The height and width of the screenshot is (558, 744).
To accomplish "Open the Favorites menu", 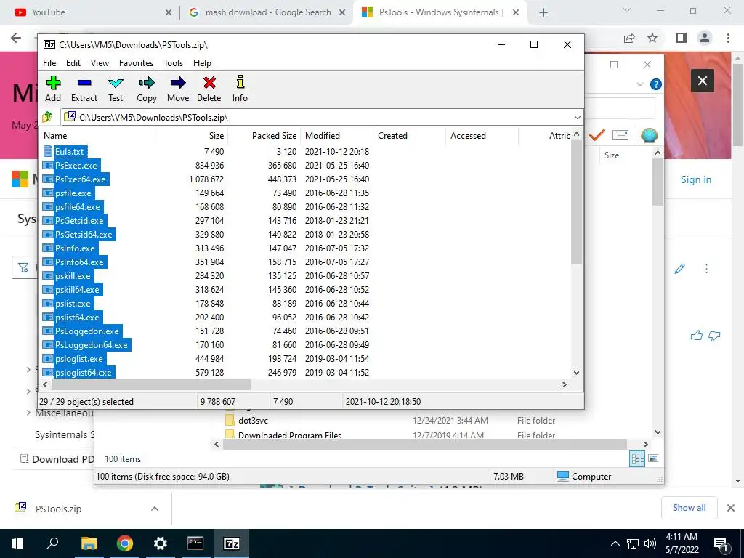I will [136, 63].
